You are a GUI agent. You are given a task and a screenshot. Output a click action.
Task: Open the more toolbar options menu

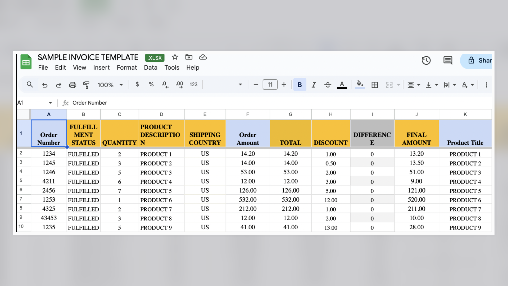[x=486, y=85]
